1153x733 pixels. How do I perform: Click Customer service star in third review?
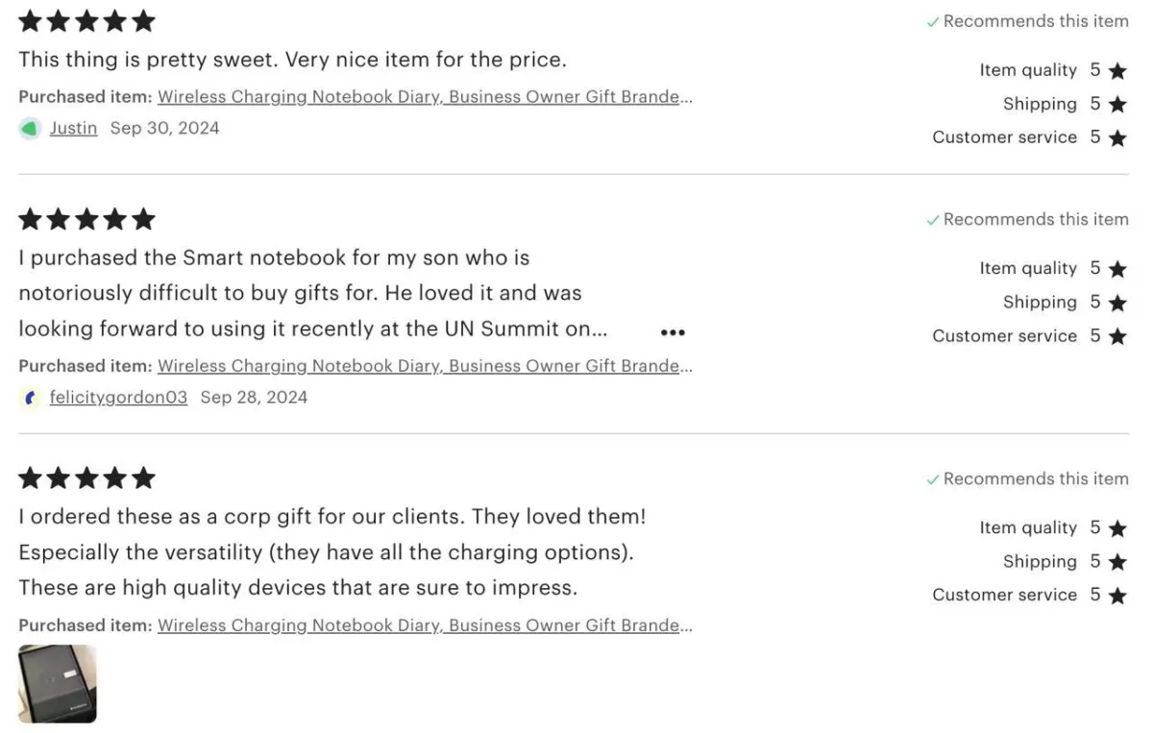tap(1116, 596)
